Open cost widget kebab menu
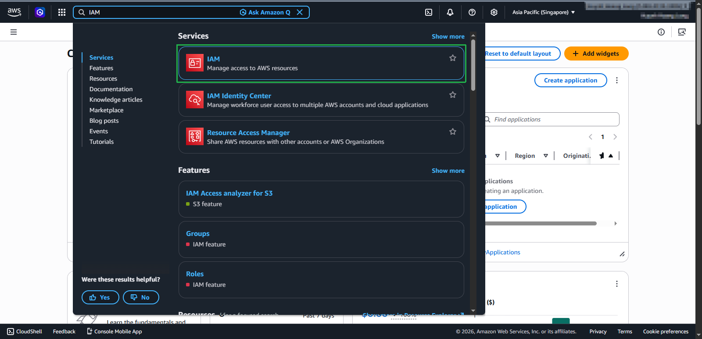The height and width of the screenshot is (339, 702). pos(617,284)
